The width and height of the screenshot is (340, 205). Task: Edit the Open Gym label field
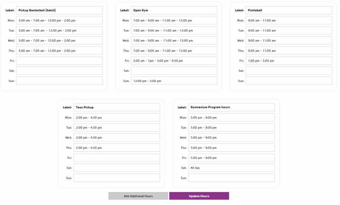174,10
